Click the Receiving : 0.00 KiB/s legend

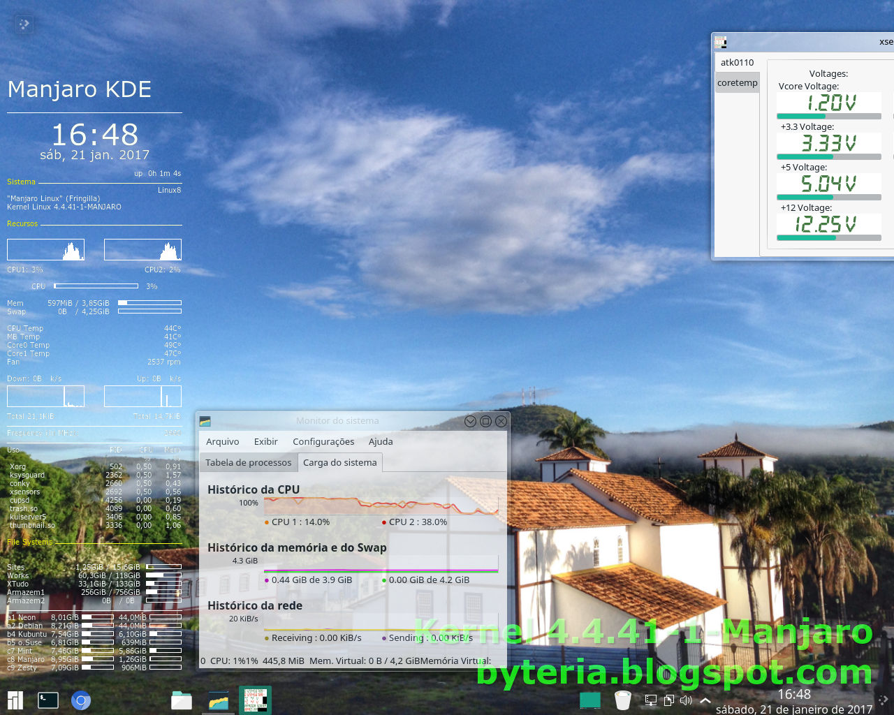313,637
